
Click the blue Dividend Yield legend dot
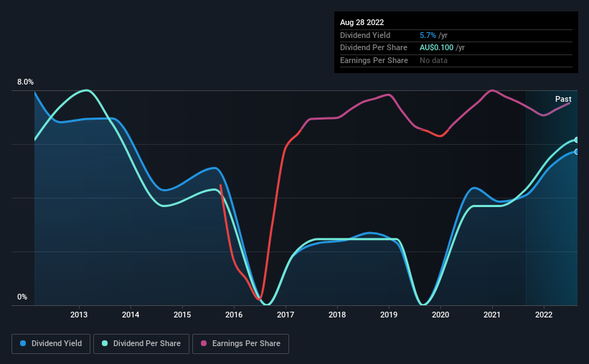click(23, 343)
